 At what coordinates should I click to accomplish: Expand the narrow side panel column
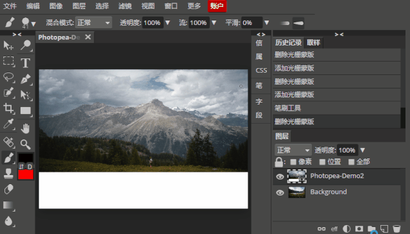(261, 34)
